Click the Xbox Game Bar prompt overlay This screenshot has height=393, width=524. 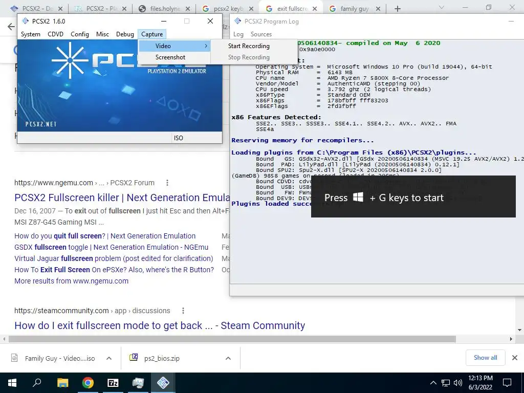point(413,197)
